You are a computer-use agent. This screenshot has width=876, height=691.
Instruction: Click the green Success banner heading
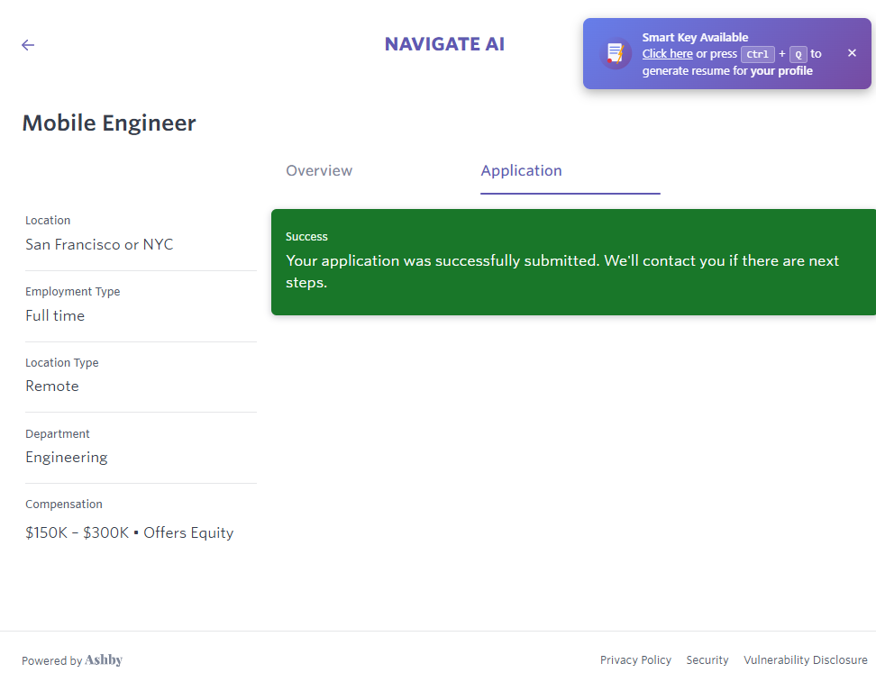(306, 237)
